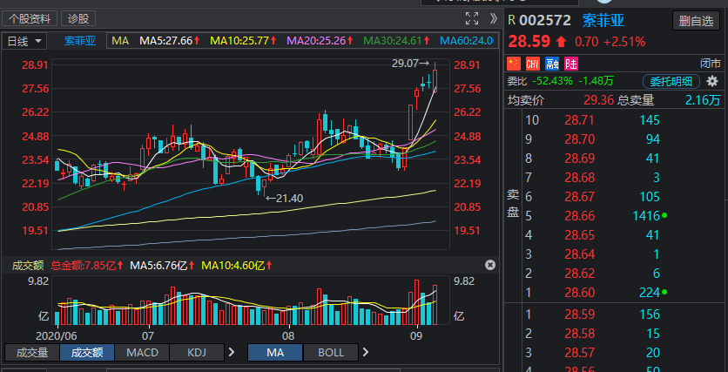Click the 索菲亚 stock name in quote panel

(x=603, y=20)
